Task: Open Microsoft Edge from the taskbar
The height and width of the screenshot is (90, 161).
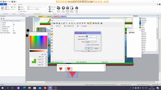Action: tap(24, 88)
